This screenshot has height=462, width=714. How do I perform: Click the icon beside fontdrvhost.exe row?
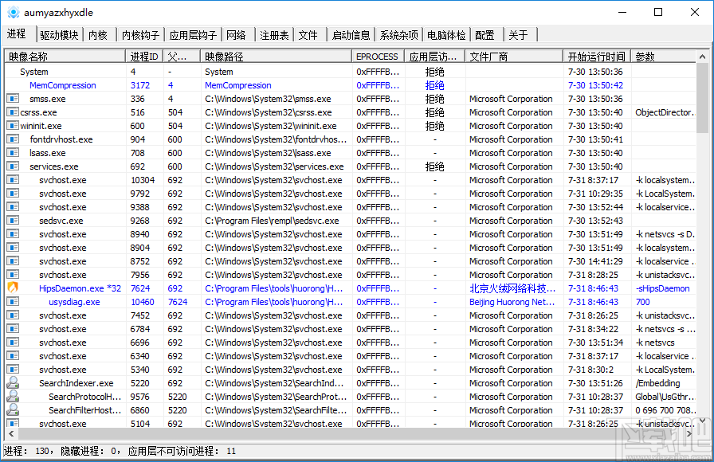point(13,139)
